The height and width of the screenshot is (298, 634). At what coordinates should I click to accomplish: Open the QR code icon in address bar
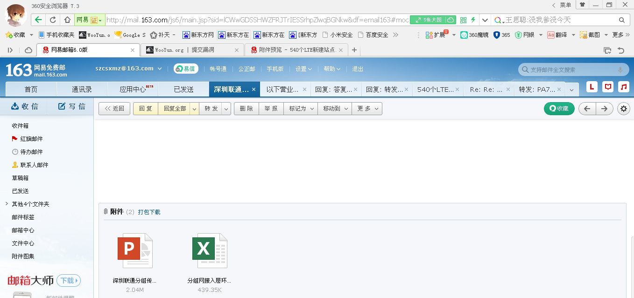463,20
